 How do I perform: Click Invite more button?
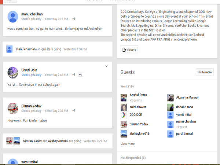[205, 72]
